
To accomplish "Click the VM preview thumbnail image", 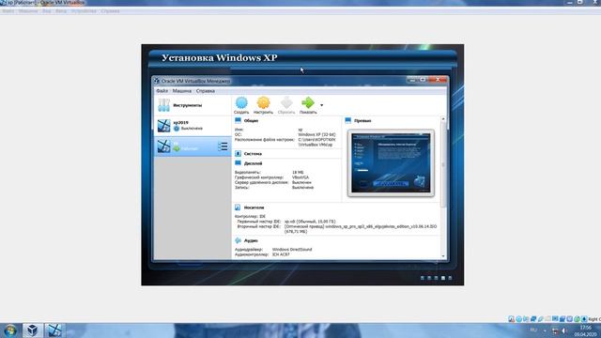I will [391, 163].
